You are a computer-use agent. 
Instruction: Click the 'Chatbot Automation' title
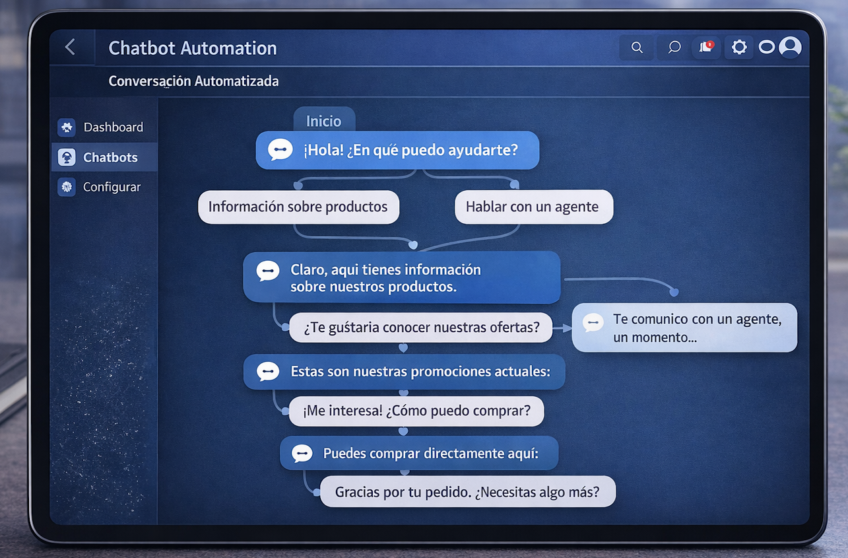(x=193, y=48)
